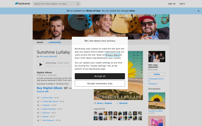Image resolution: width=202 pixels, height=126 pixels.
Task: Open the last supporter avatar in top row
Action: point(140,114)
